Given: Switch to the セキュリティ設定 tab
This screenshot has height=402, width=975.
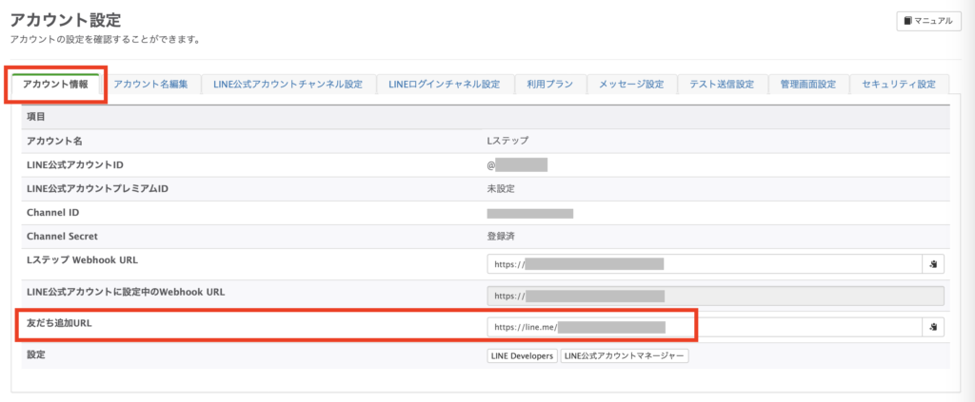Looking at the screenshot, I should click(899, 85).
